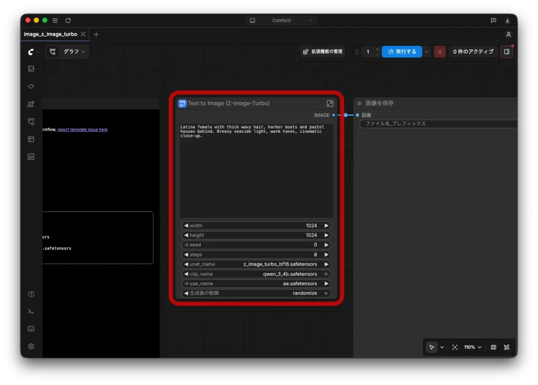This screenshot has width=538, height=385.
Task: Decrease the batch count stepper
Action: [x=377, y=54]
